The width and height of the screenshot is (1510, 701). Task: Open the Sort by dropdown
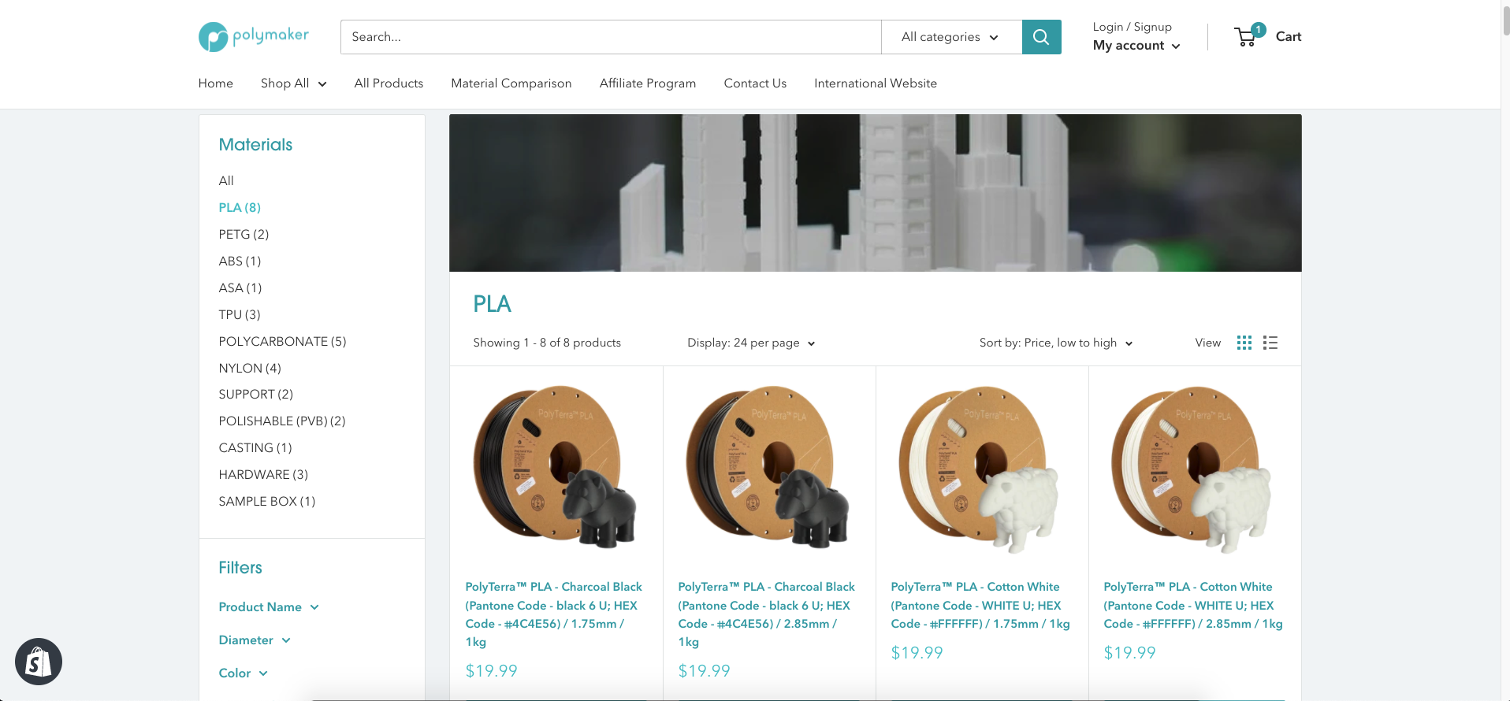pyautogui.click(x=1056, y=343)
